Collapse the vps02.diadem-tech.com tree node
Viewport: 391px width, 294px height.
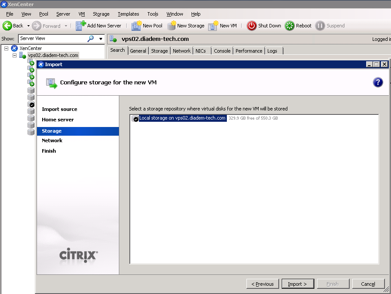pos(15,55)
